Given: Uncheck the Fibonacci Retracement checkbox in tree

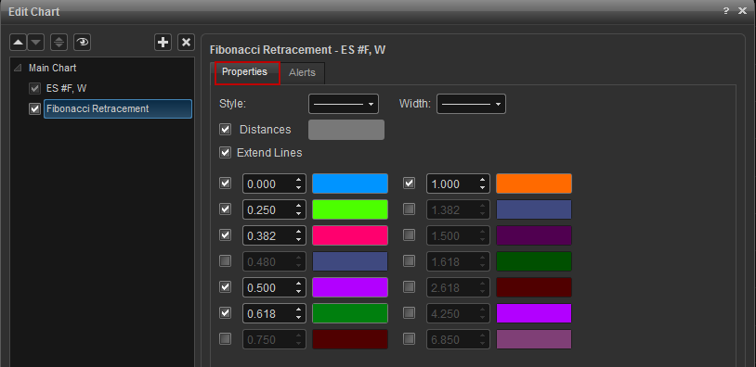Looking at the screenshot, I should pos(34,109).
